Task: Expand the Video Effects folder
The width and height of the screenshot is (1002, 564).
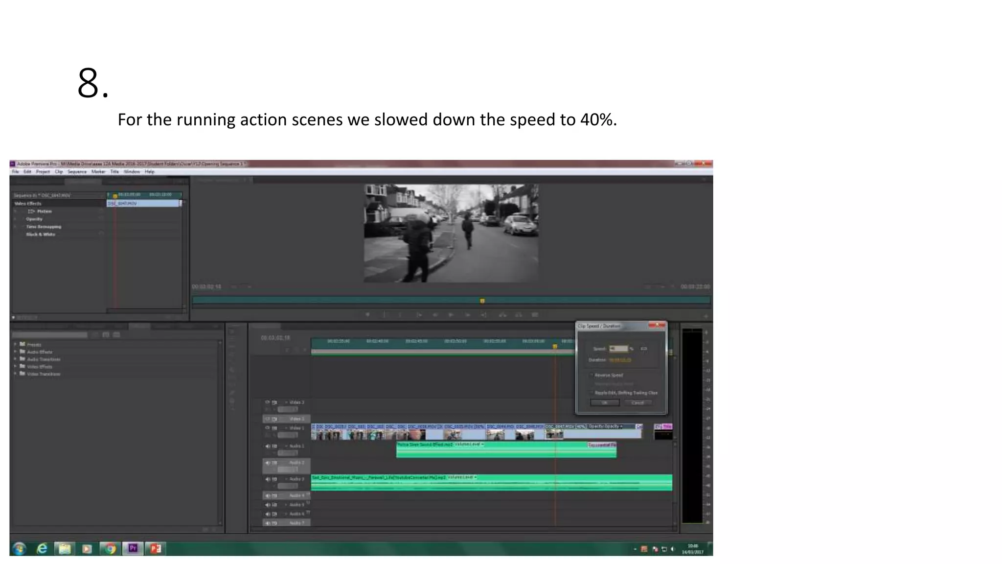Action: click(x=15, y=366)
